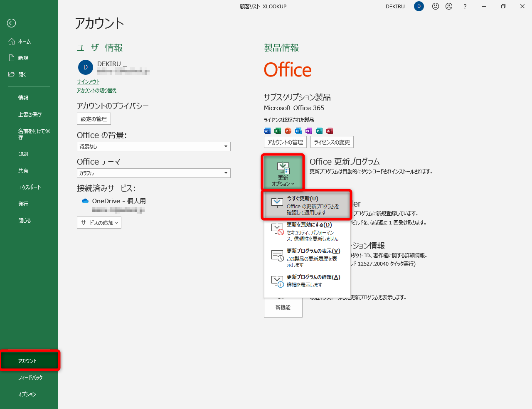Select アカウント in sidebar
This screenshot has height=409, width=532.
click(x=29, y=361)
